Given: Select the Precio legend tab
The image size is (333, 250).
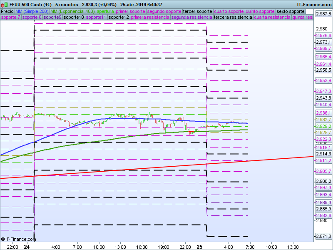Looking at the screenshot, I should [x=7, y=12].
